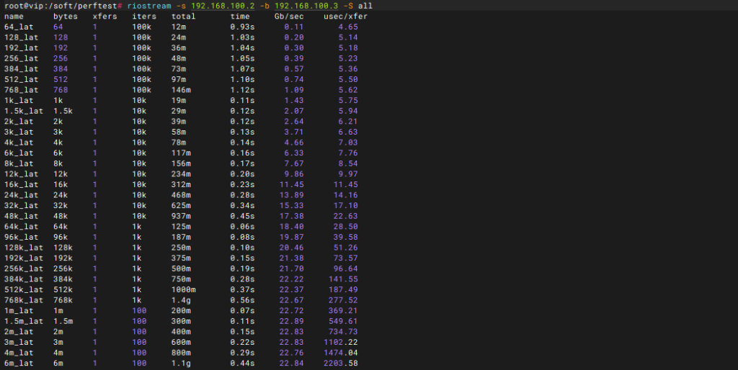Click the 4.65 usec/xfer value
This screenshot has width=738, height=370.
pyautogui.click(x=348, y=27)
